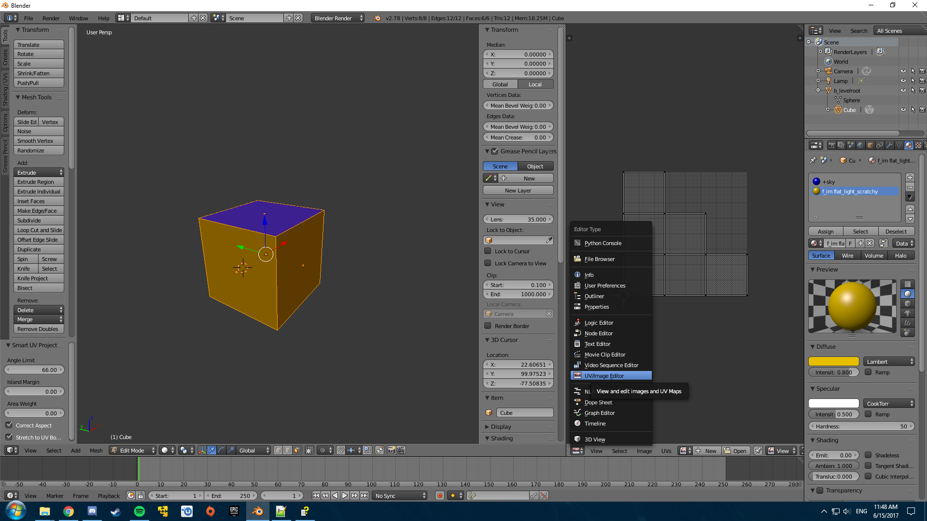
Task: Open Blender from the Windows taskbar
Action: [258, 511]
